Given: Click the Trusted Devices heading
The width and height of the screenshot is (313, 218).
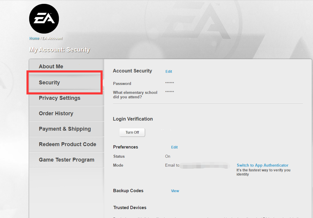Looking at the screenshot, I should pyautogui.click(x=130, y=208).
